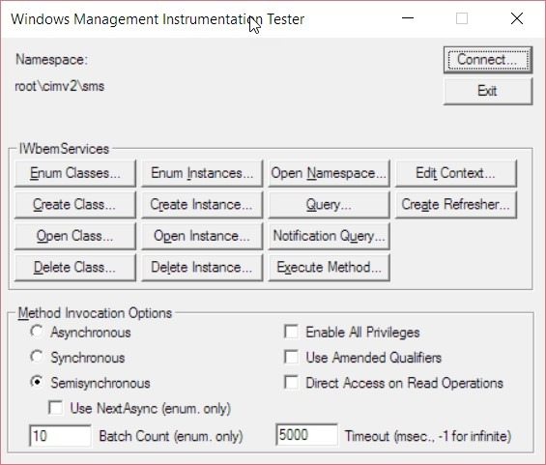This screenshot has width=546, height=465.
Task: Click Edit Context... button
Action: [x=456, y=173]
